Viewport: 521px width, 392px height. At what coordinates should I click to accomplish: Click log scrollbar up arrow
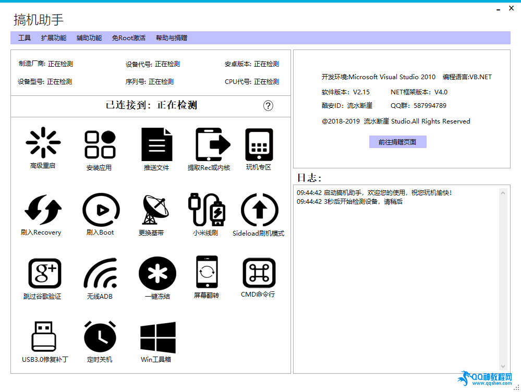coord(503,193)
